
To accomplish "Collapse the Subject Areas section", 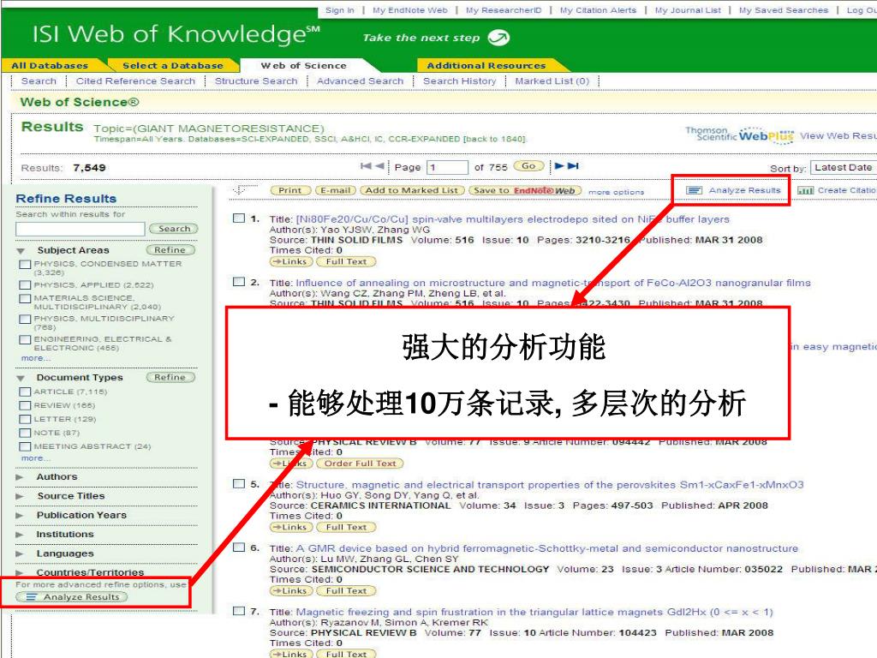I will tap(21, 251).
